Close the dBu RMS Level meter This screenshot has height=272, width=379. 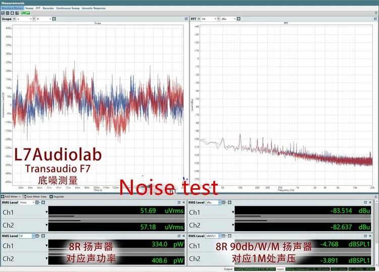[x=370, y=202]
